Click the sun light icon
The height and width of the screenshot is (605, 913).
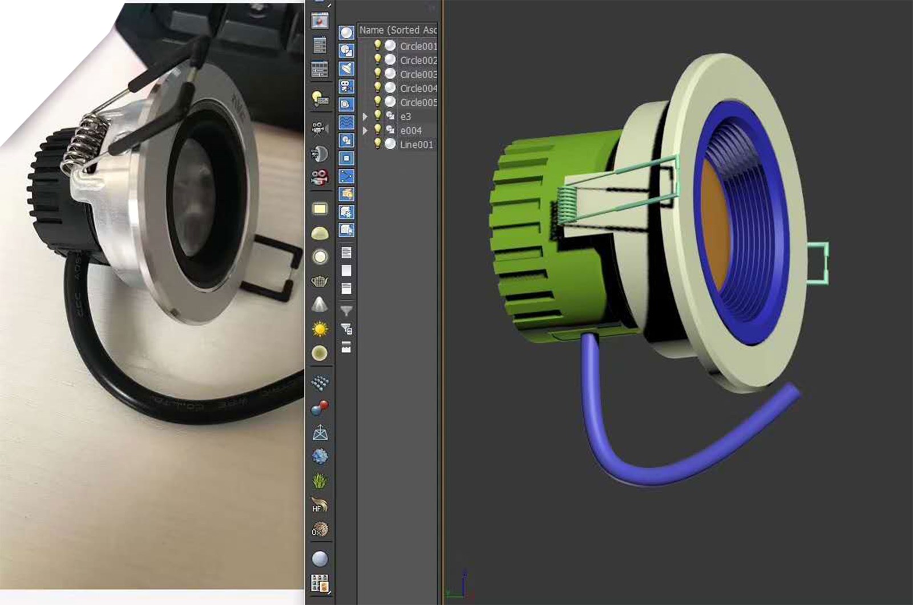320,329
